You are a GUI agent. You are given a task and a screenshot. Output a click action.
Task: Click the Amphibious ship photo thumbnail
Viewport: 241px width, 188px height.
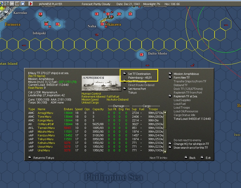(x=102, y=83)
